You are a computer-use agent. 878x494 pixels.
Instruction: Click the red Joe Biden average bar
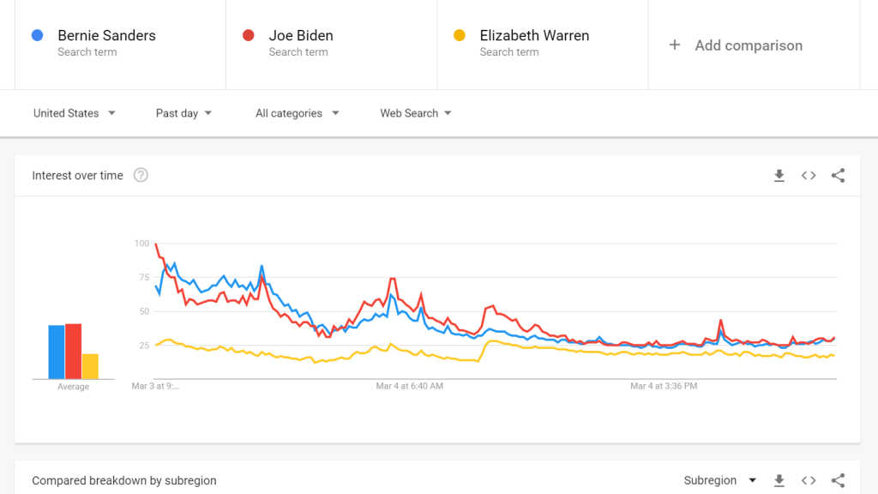click(73, 351)
